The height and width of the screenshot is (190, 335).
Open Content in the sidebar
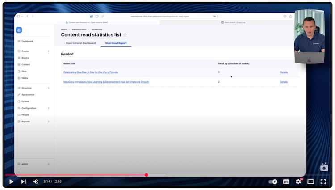(x=25, y=64)
